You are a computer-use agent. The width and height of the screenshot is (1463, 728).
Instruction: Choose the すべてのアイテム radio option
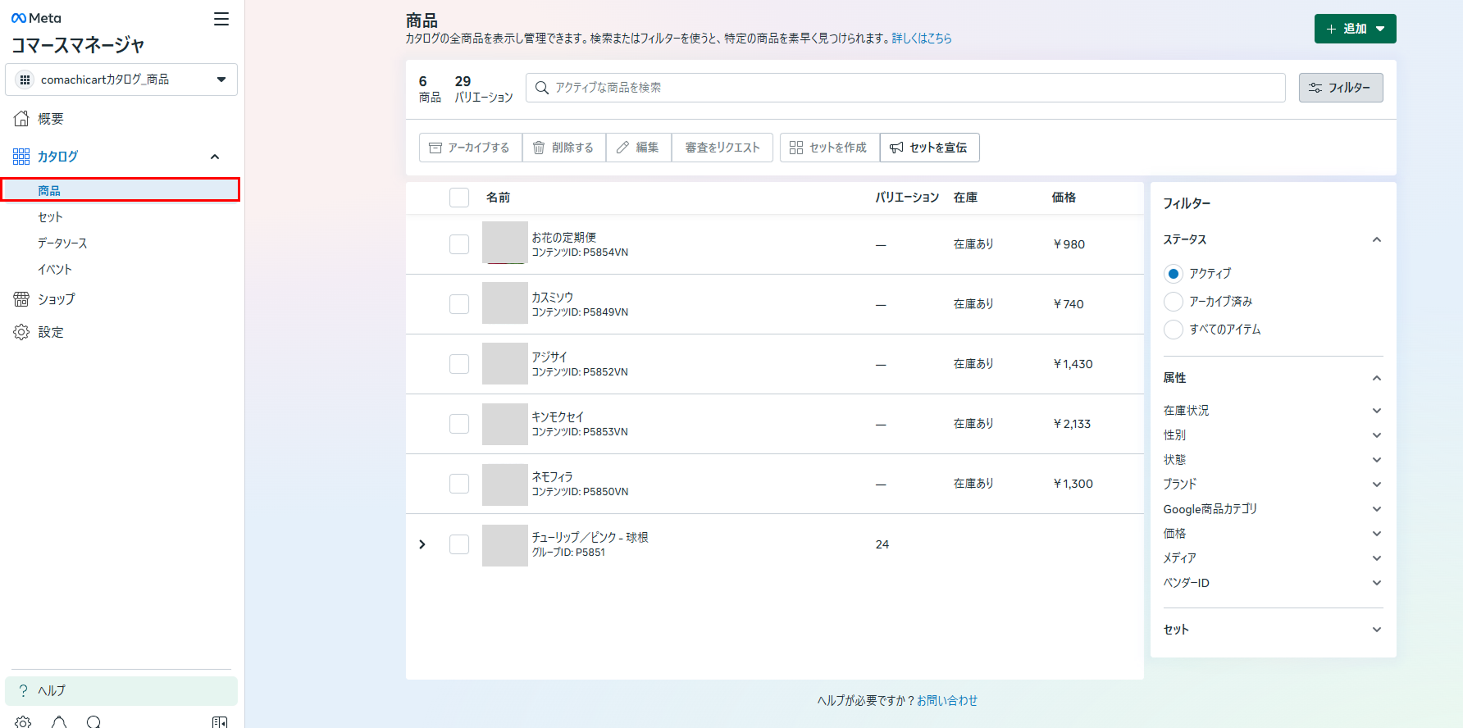click(x=1174, y=330)
